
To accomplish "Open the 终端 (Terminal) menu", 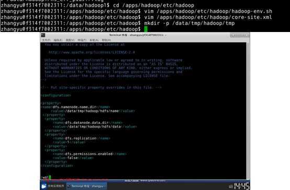I will 82,40.
